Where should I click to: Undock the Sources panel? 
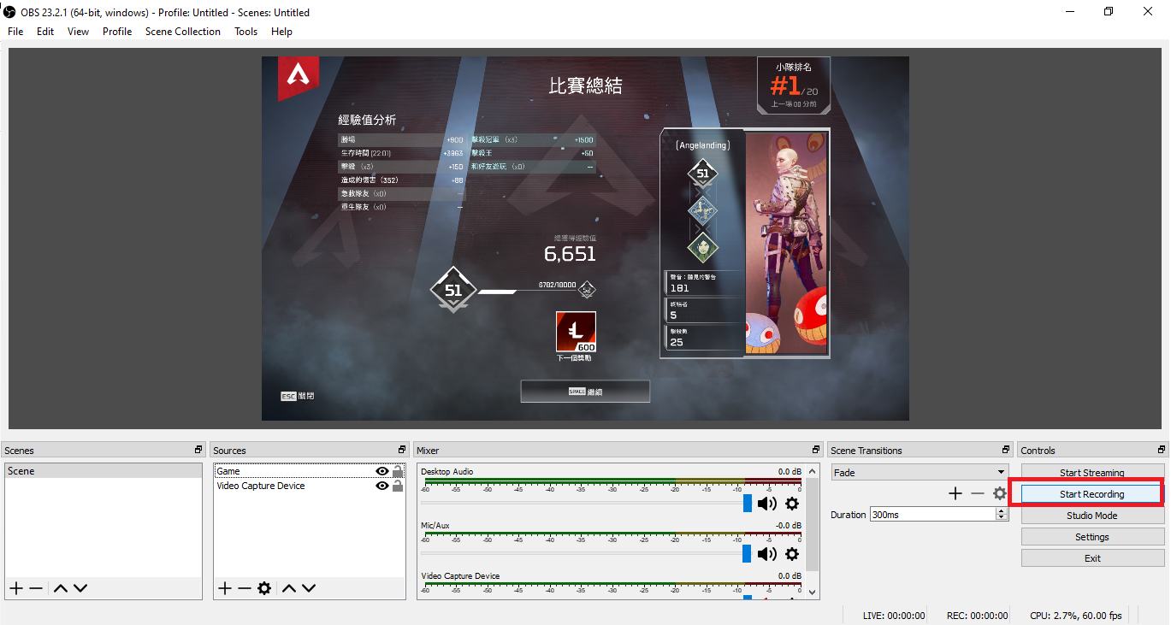(402, 450)
